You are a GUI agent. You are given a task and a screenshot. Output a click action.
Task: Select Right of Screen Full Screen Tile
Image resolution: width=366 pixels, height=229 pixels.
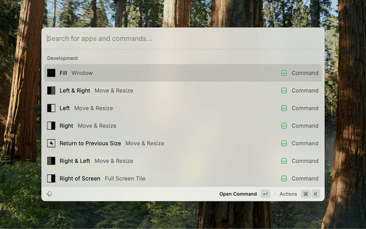[172, 179]
